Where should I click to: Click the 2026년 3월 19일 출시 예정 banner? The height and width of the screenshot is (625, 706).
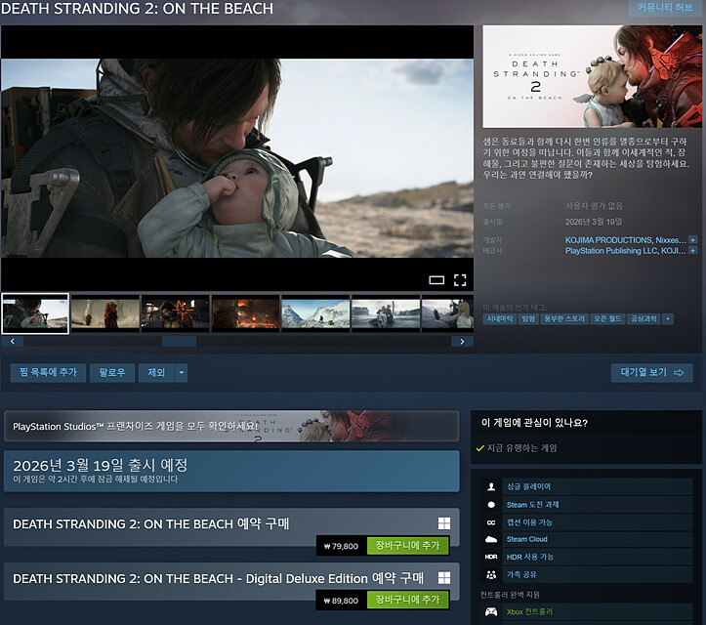(x=231, y=471)
